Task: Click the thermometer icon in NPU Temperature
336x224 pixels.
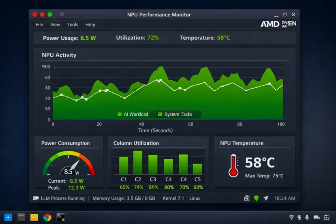Action: click(x=233, y=166)
